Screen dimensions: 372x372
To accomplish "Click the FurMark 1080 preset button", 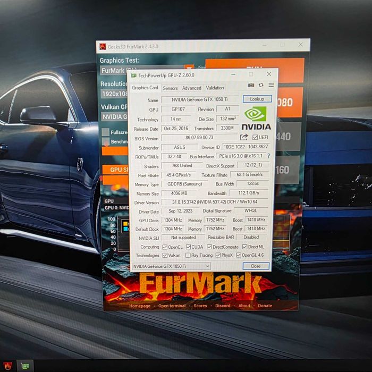I will tap(290, 102).
